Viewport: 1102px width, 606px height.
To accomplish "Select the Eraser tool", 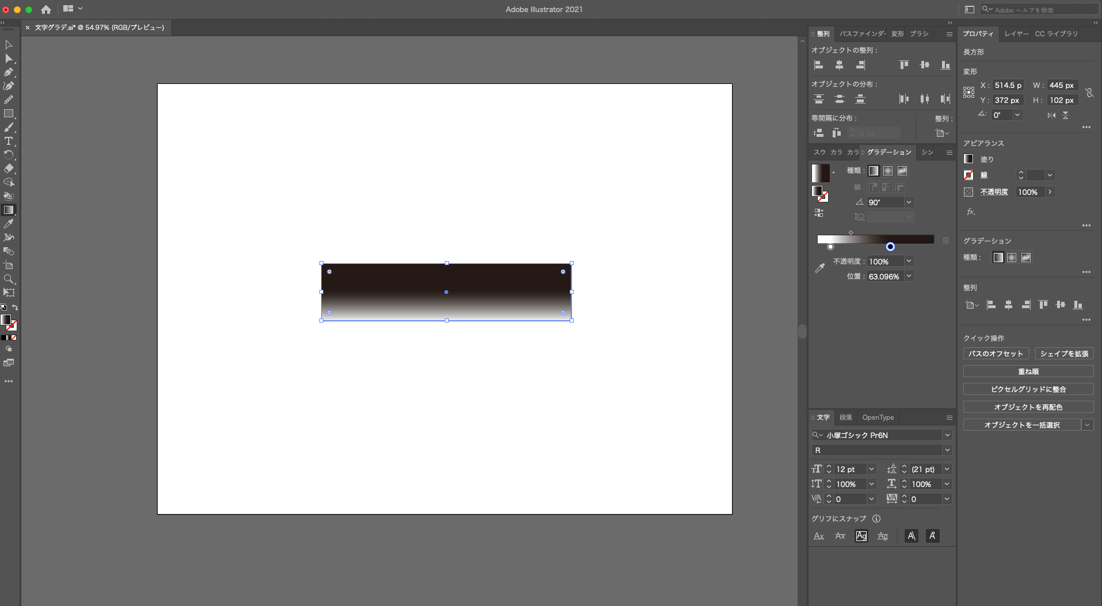I will pyautogui.click(x=9, y=169).
